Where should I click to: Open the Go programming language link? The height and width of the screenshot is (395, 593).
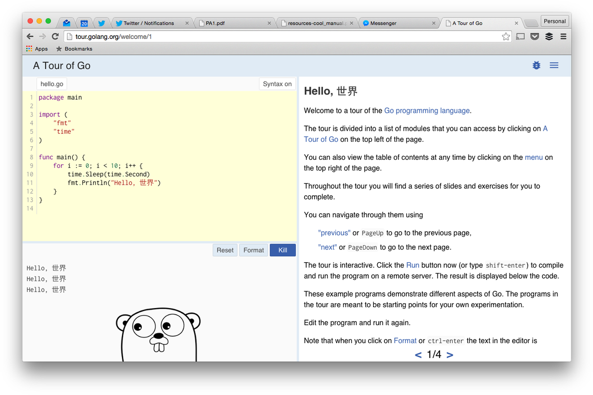tap(427, 110)
